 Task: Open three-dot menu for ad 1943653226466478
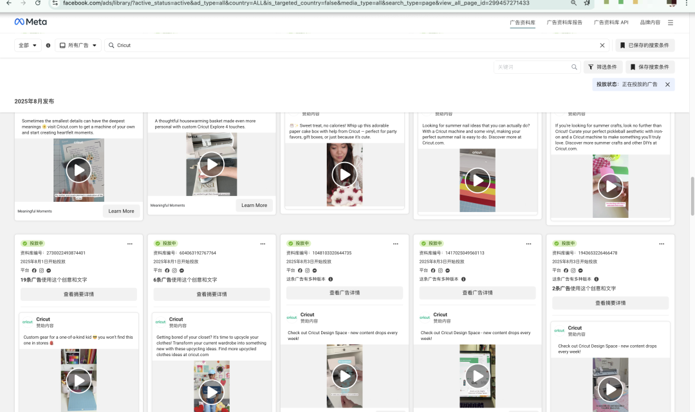(x=662, y=244)
